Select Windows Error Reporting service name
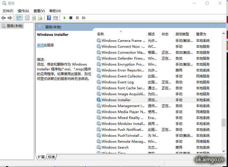This screenshot has width=228, height=167. tap(123, 70)
